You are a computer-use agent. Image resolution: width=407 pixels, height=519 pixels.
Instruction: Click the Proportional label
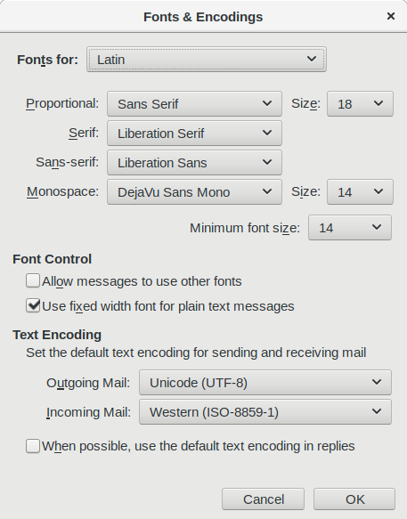point(62,103)
